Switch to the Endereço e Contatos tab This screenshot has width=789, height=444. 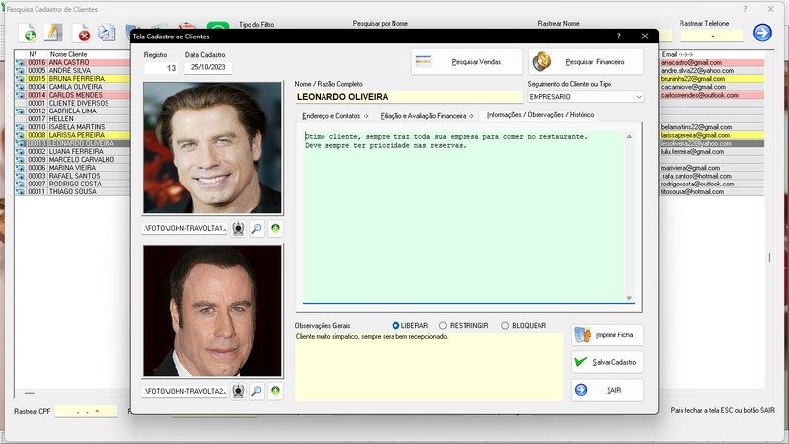click(334, 115)
